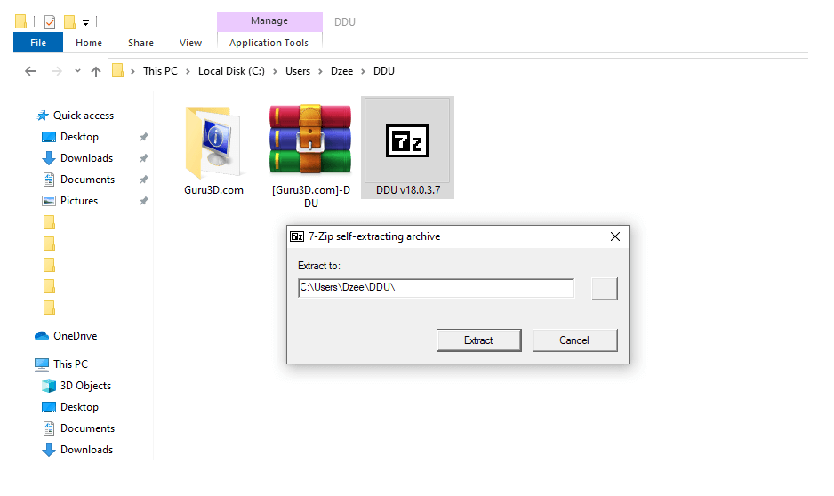
Task: Click DDU in the breadcrumb path
Action: pos(383,71)
